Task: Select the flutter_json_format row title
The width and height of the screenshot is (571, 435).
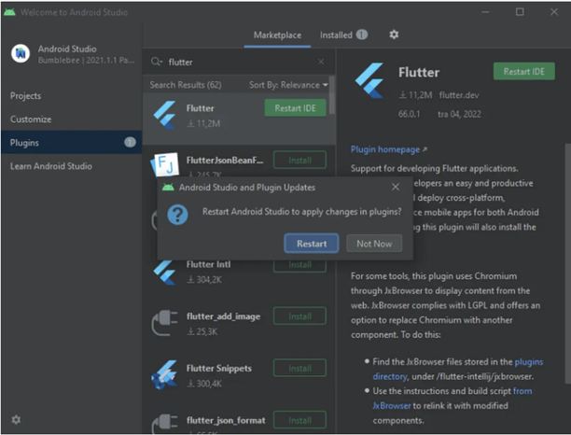Action: 226,420
